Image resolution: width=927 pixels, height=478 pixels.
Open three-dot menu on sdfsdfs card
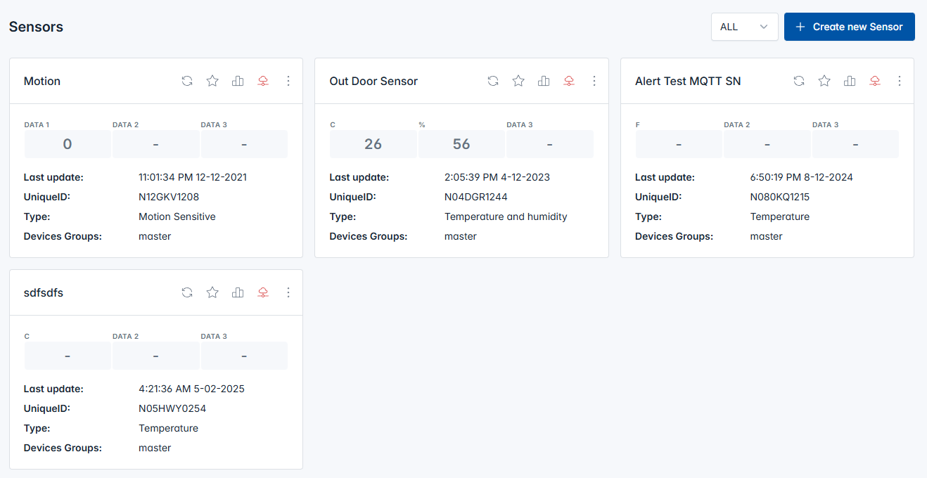(288, 292)
